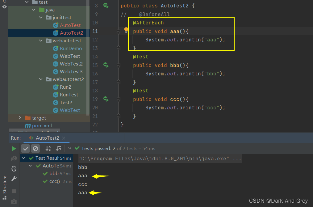Open the Structure tool window

4,188
